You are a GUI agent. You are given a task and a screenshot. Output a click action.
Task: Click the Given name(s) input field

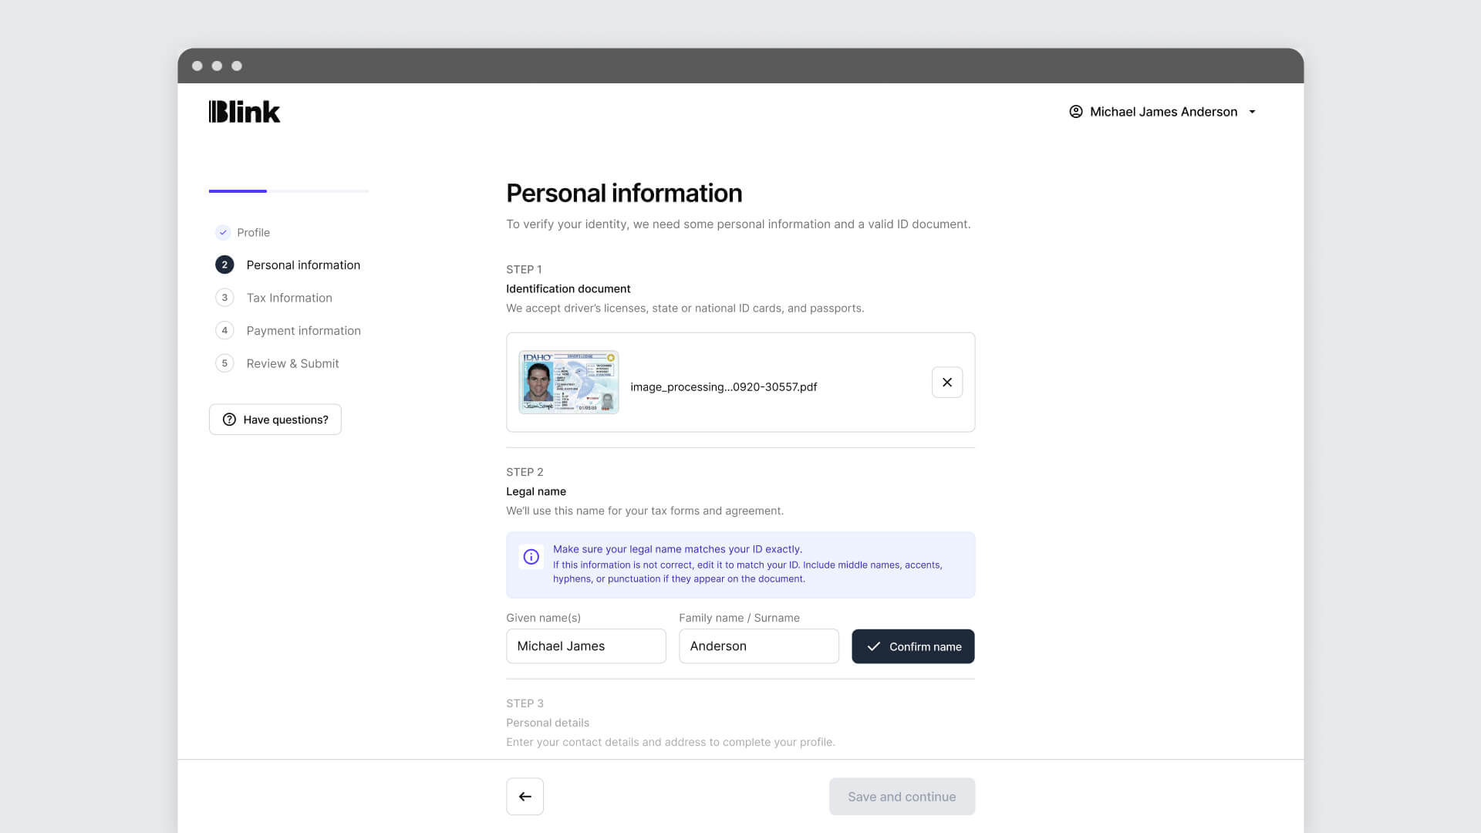coord(586,646)
